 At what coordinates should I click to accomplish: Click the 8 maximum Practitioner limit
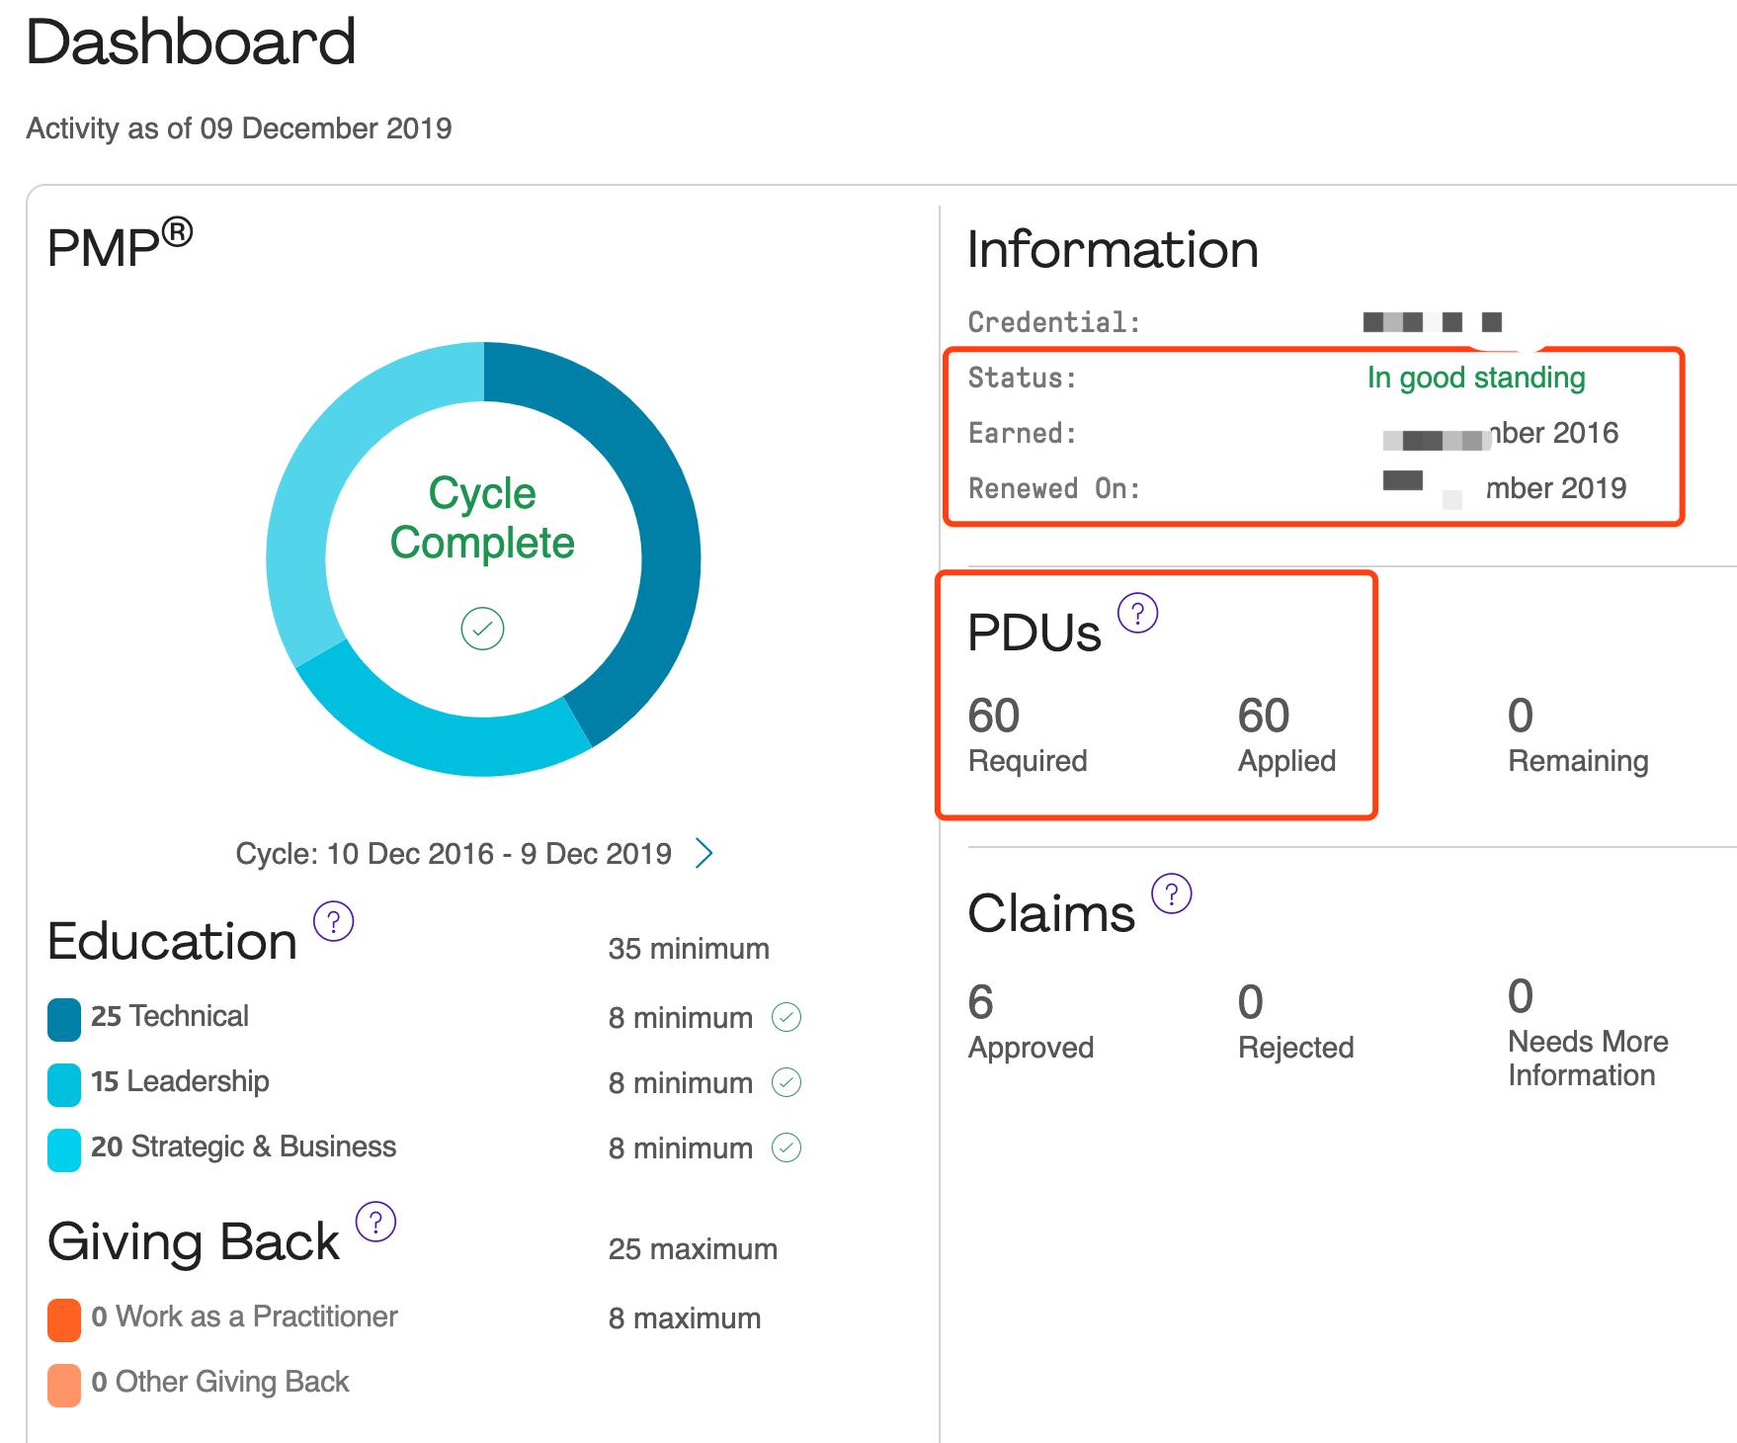(685, 1318)
